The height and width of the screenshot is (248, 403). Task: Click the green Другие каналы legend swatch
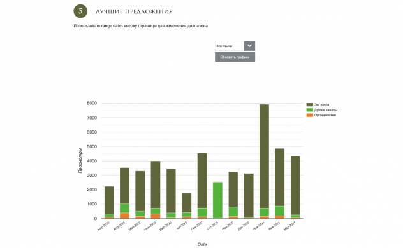point(310,110)
